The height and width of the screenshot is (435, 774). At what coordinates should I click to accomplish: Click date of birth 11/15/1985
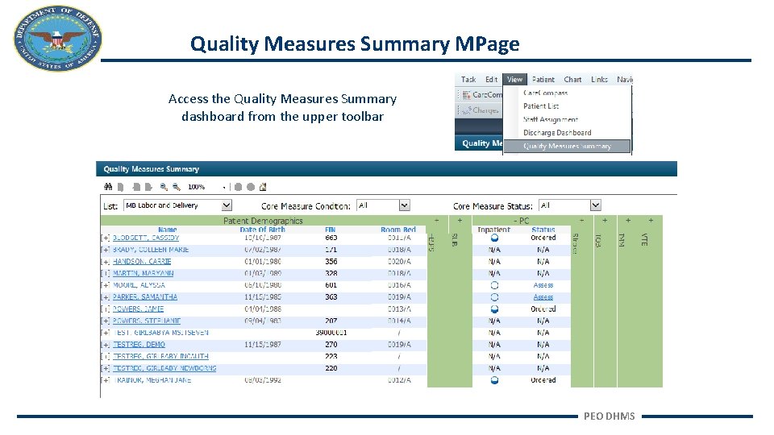click(263, 297)
